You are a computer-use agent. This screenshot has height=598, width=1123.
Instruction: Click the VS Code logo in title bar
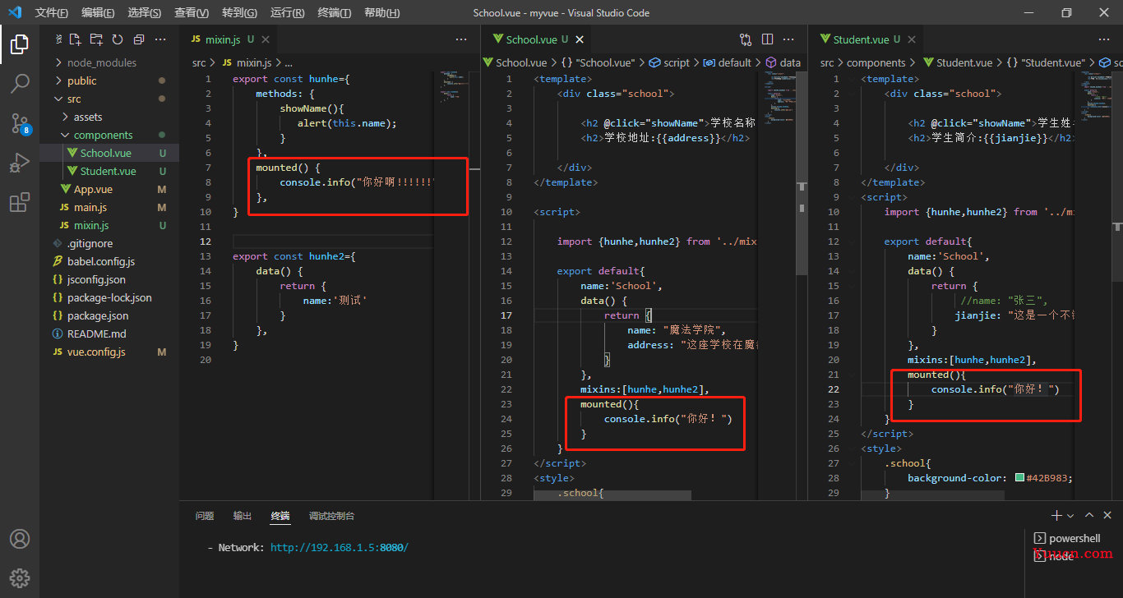15,12
